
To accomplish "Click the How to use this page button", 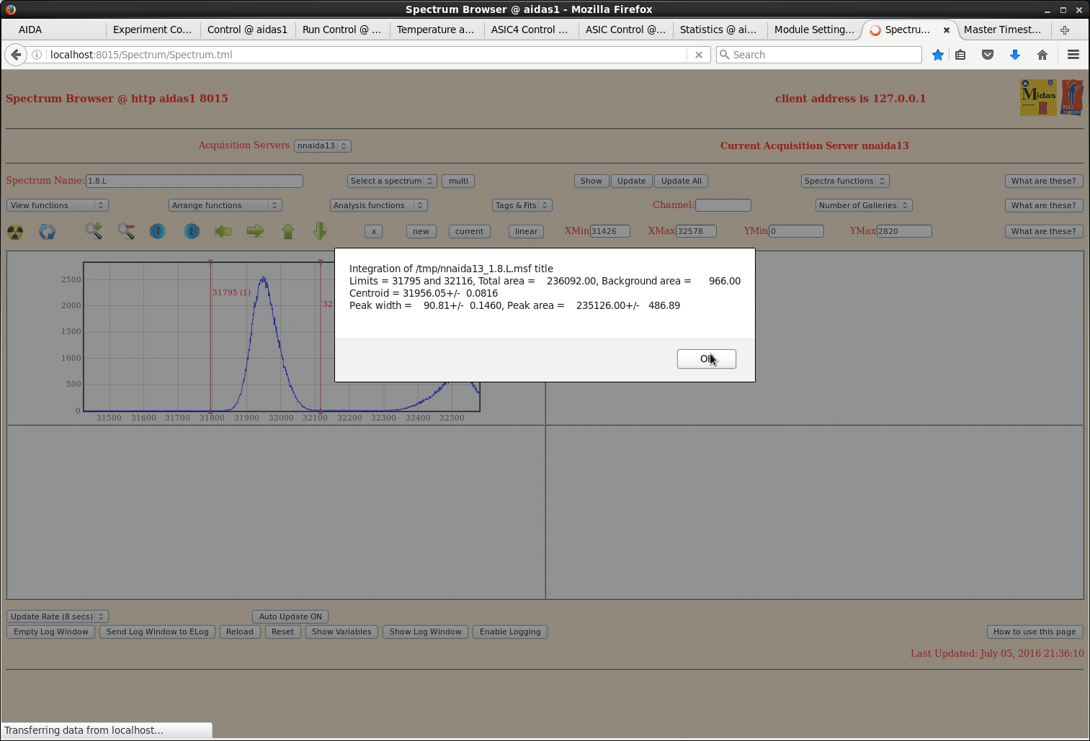I will [x=1035, y=632].
